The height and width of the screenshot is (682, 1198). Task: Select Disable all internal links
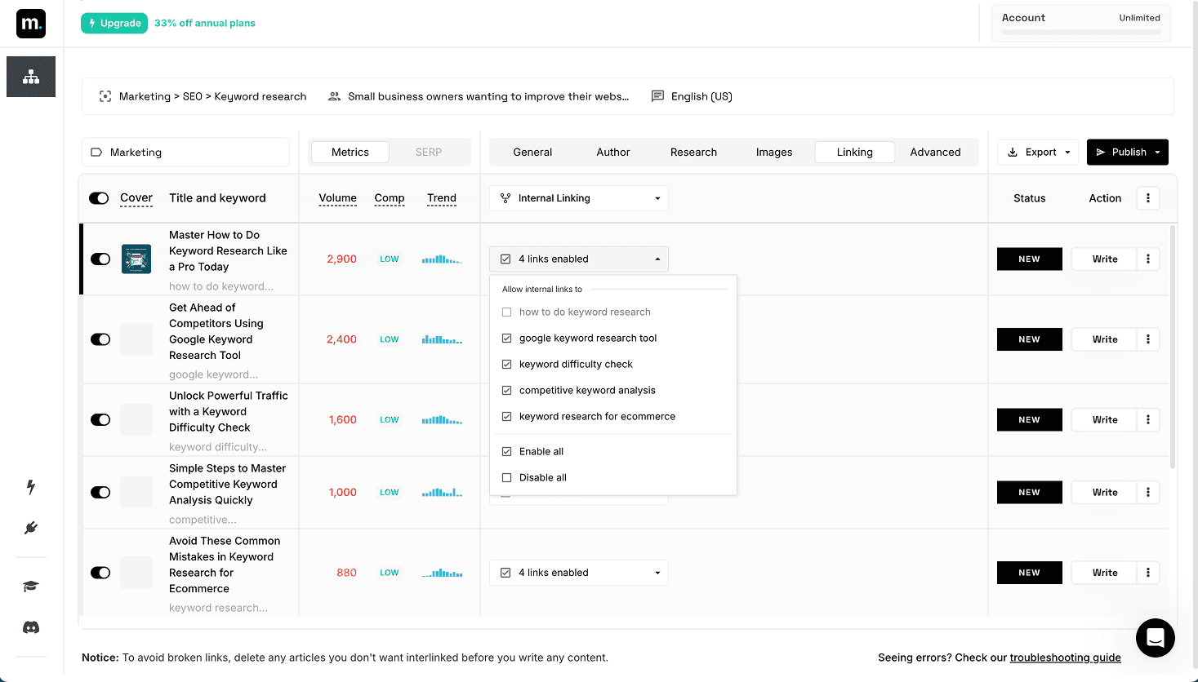coord(505,477)
